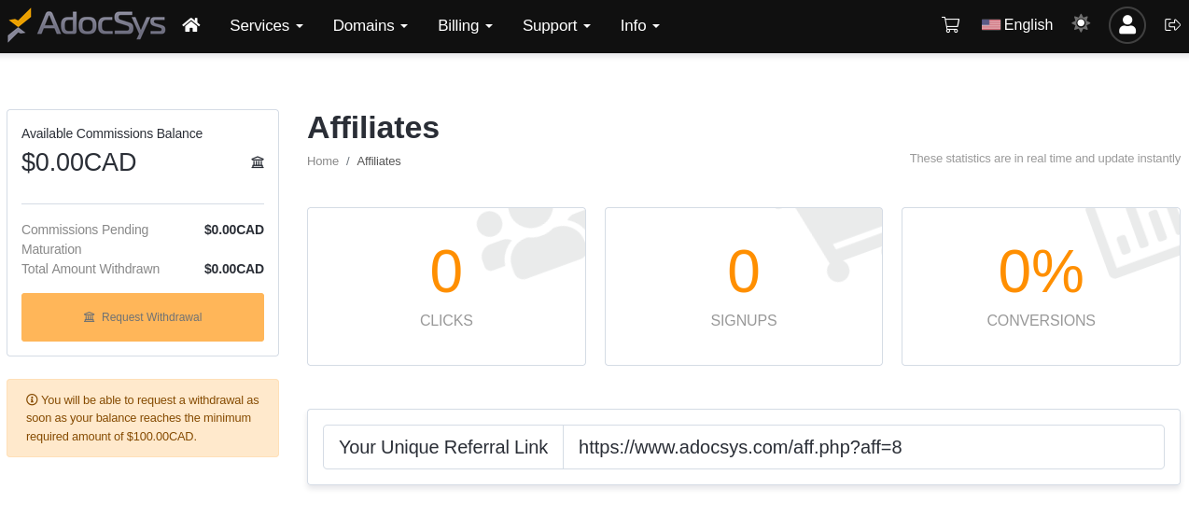The image size is (1189, 517).
Task: Select the Signups statistics card
Action: 743,286
